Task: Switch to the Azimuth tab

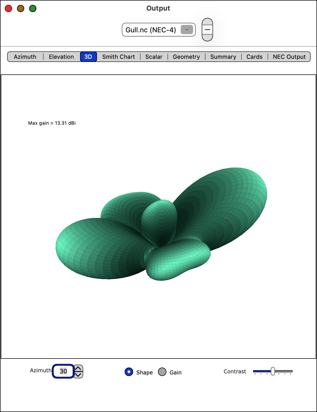Action: 25,57
